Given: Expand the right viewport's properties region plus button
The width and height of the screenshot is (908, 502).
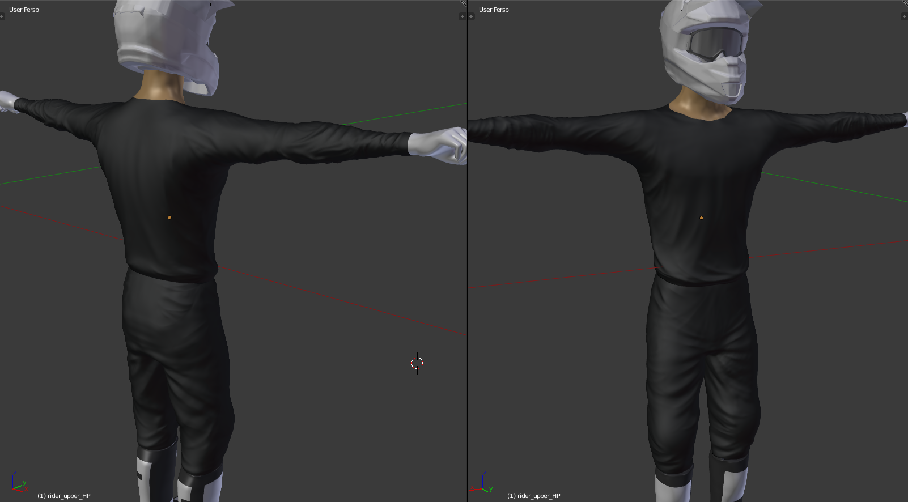Looking at the screenshot, I should pyautogui.click(x=905, y=16).
